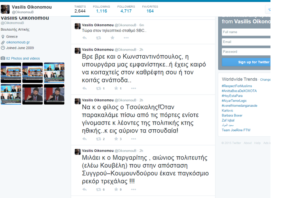Retweet the SBC tweet
The width and height of the screenshot is (283, 198).
[98, 38]
